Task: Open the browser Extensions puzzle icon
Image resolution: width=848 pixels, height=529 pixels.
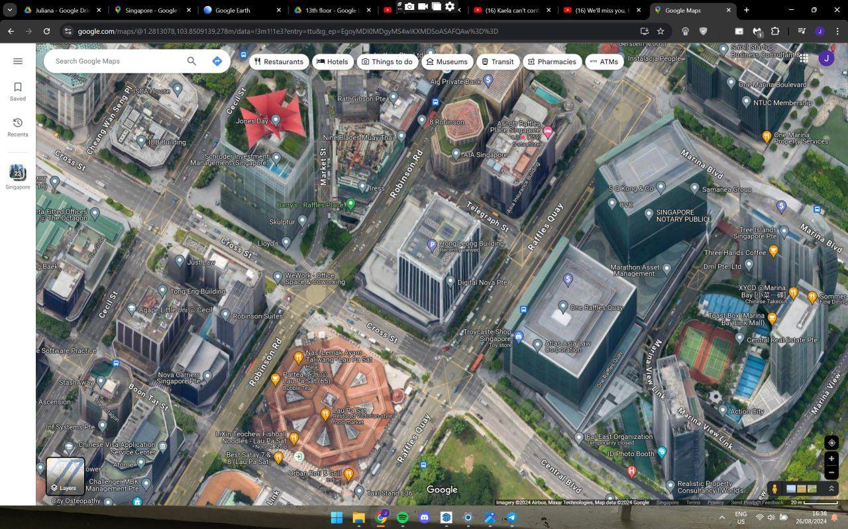Action: 775,31
